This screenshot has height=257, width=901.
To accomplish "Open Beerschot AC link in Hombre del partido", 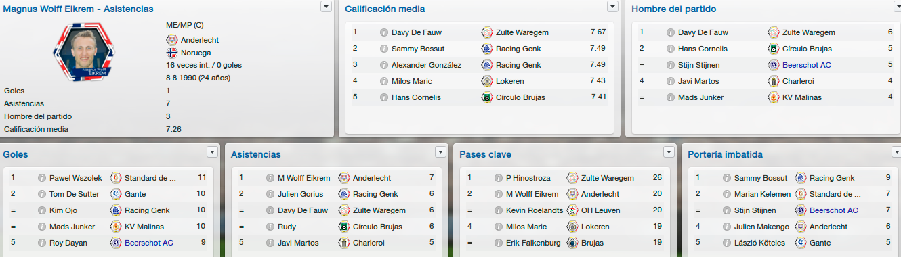I will coord(806,65).
